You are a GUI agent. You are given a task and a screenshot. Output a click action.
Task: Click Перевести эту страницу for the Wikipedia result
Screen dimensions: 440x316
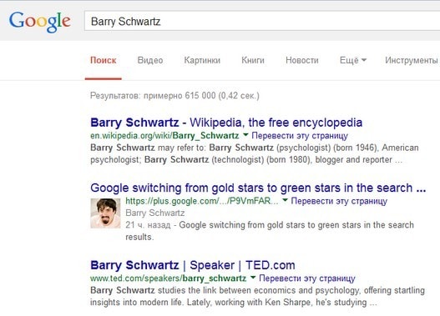pos(300,136)
